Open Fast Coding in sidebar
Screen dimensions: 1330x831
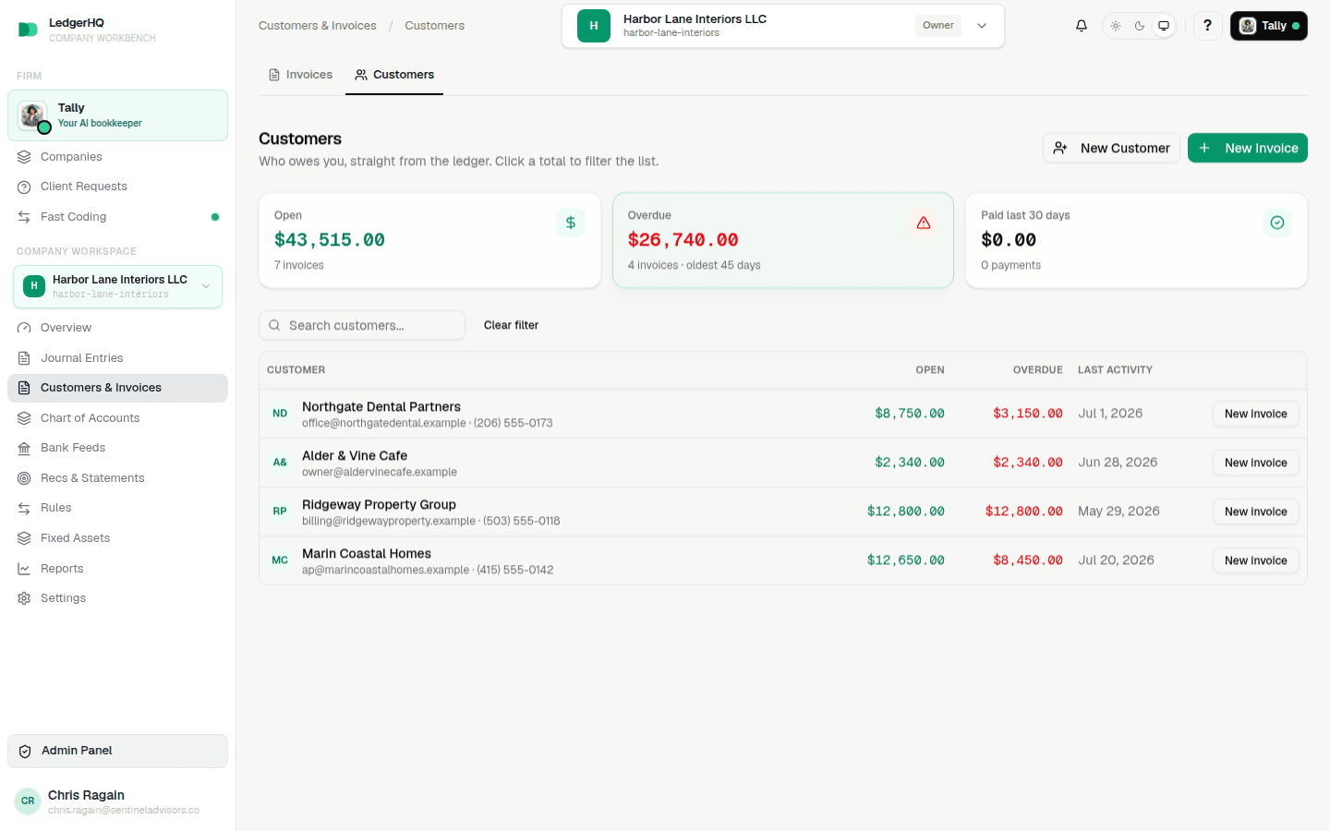(117, 217)
